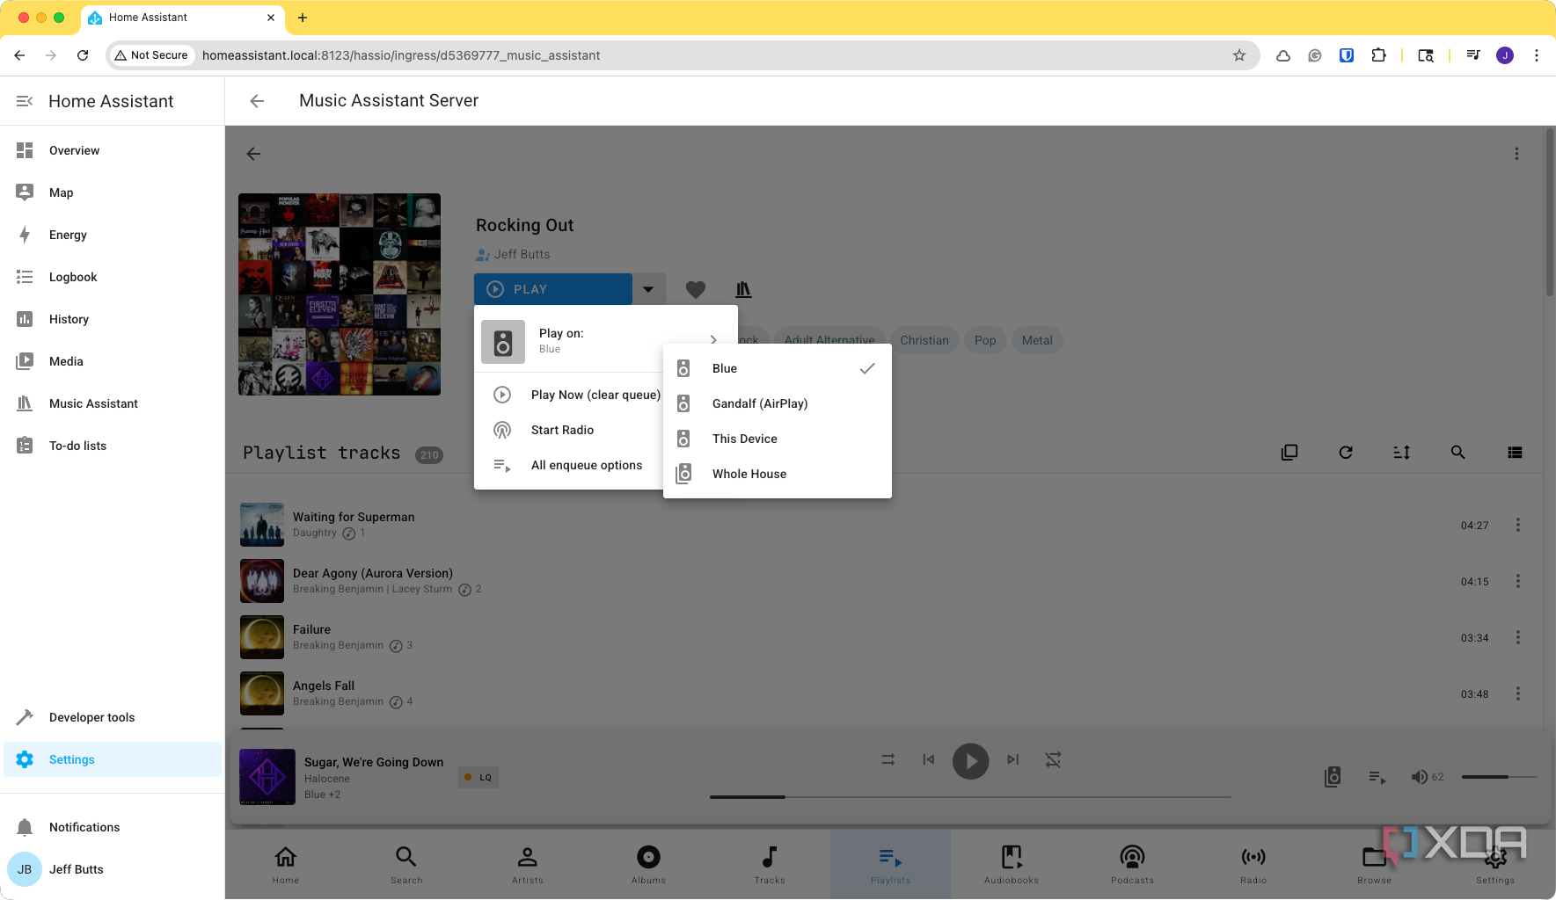
Task: Open options menu for Failure track
Action: pos(1517,637)
